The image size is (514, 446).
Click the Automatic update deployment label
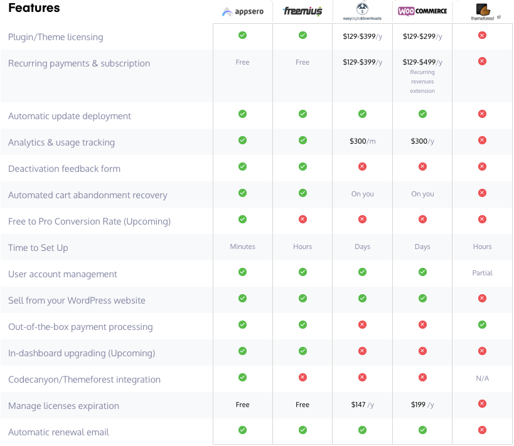70,116
